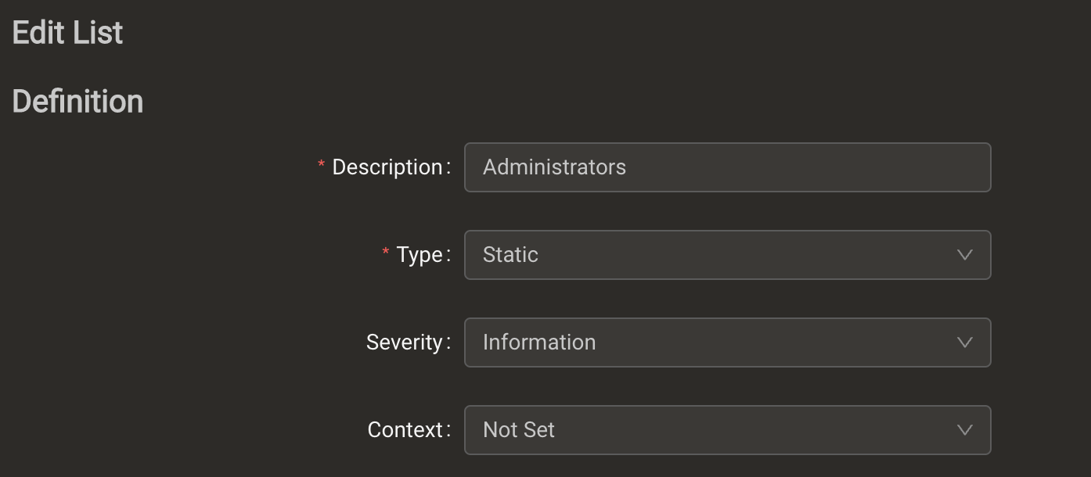Open the Context dropdown showing Not Set
The height and width of the screenshot is (477, 1091).
pos(728,430)
